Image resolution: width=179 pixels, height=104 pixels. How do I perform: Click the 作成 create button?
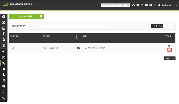click(x=169, y=58)
